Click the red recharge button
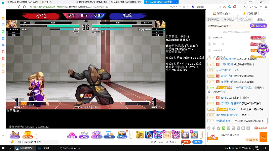 pyautogui.click(x=186, y=142)
